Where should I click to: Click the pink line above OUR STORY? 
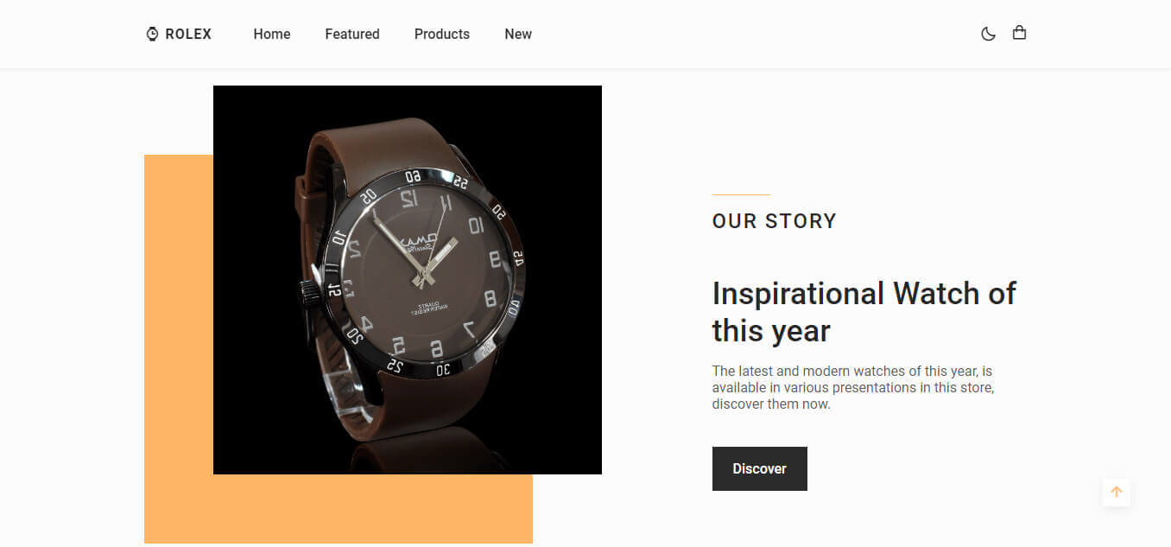[741, 194]
